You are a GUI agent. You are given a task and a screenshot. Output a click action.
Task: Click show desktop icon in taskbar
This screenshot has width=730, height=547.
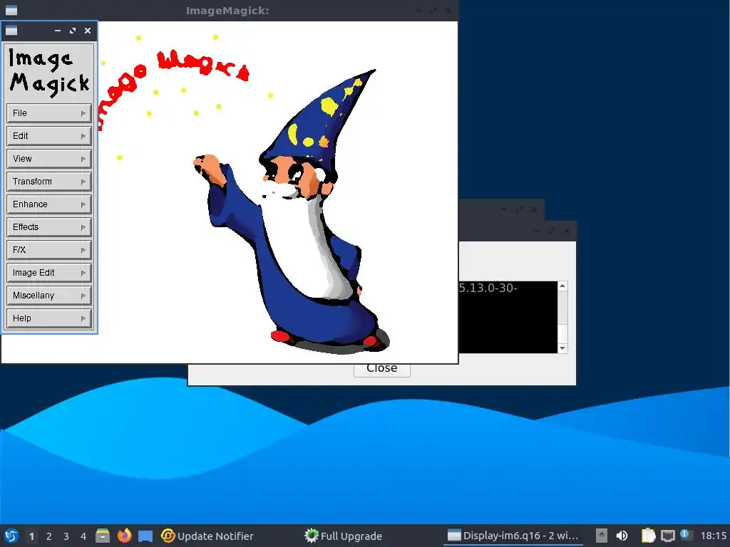point(145,536)
